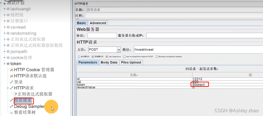Enable the 自动重定向 checkbox
Screen dimensions: 263x116
pyautogui.click(x=79, y=57)
